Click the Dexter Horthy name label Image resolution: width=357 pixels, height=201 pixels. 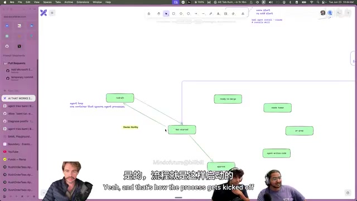(131, 127)
